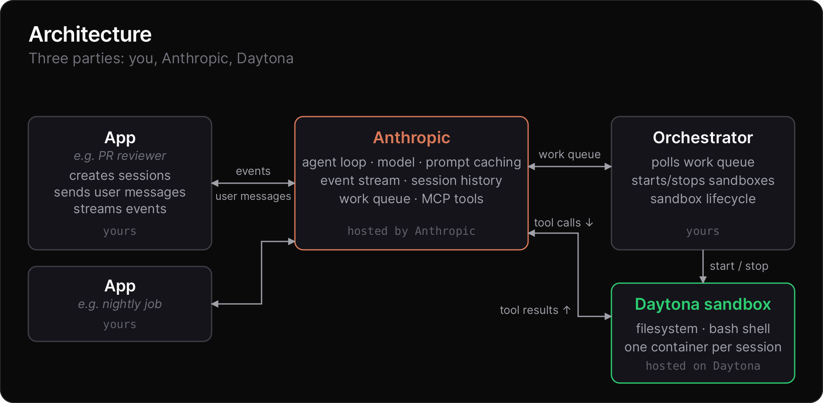This screenshot has height=403, width=823.
Task: Click the green 'Daytona sandbox' heading
Action: click(x=703, y=304)
